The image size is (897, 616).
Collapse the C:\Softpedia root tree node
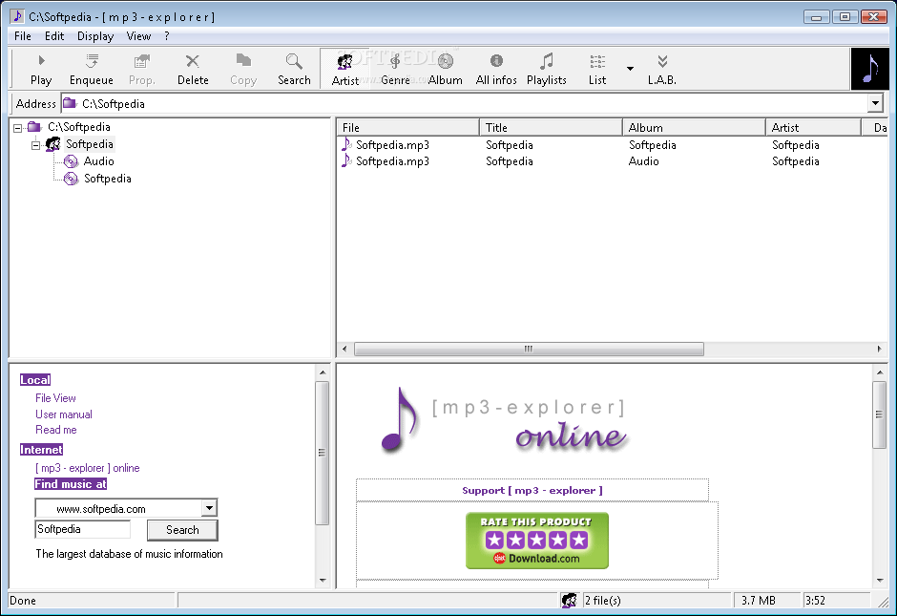(x=18, y=128)
